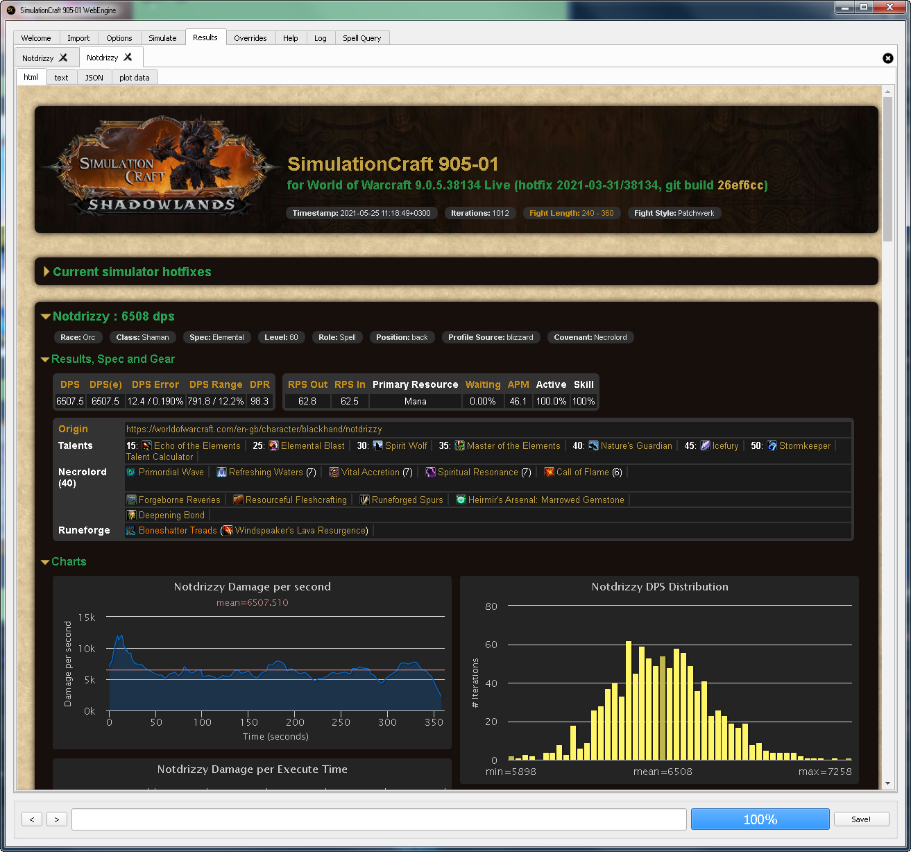Click the Spirit Wolf talent icon

pos(377,446)
